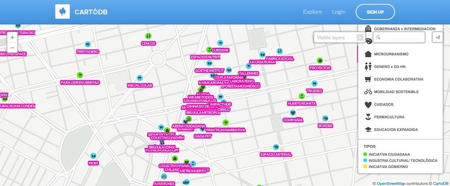Image resolution: width=450 pixels, height=186 pixels.
Task: Open the OpenStreetMap attribution link
Action: tap(391, 183)
